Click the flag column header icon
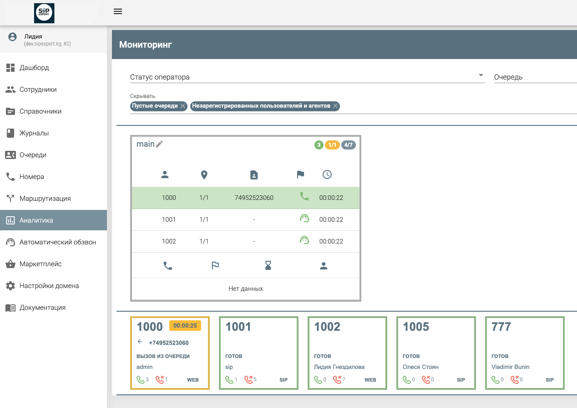 300,174
